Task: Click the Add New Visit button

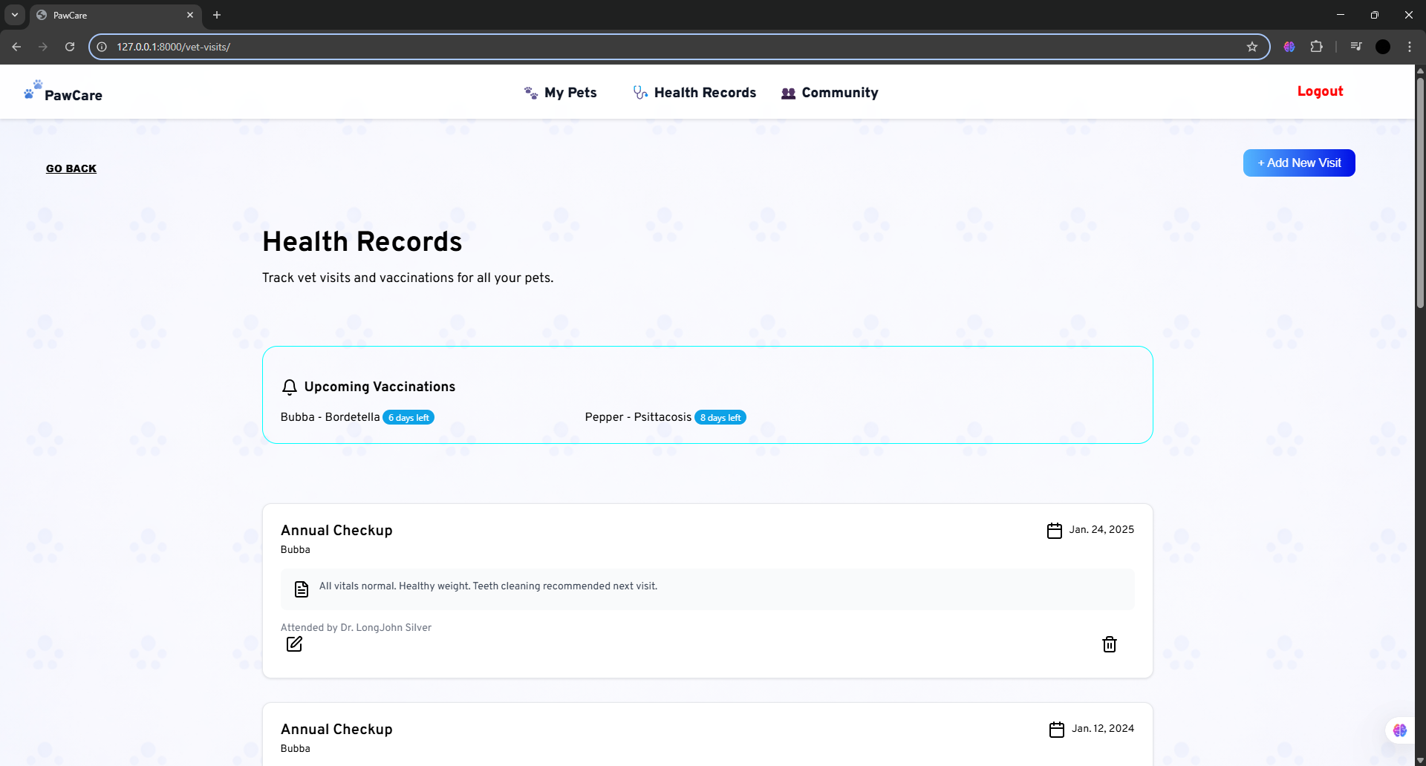Action: [1298, 163]
